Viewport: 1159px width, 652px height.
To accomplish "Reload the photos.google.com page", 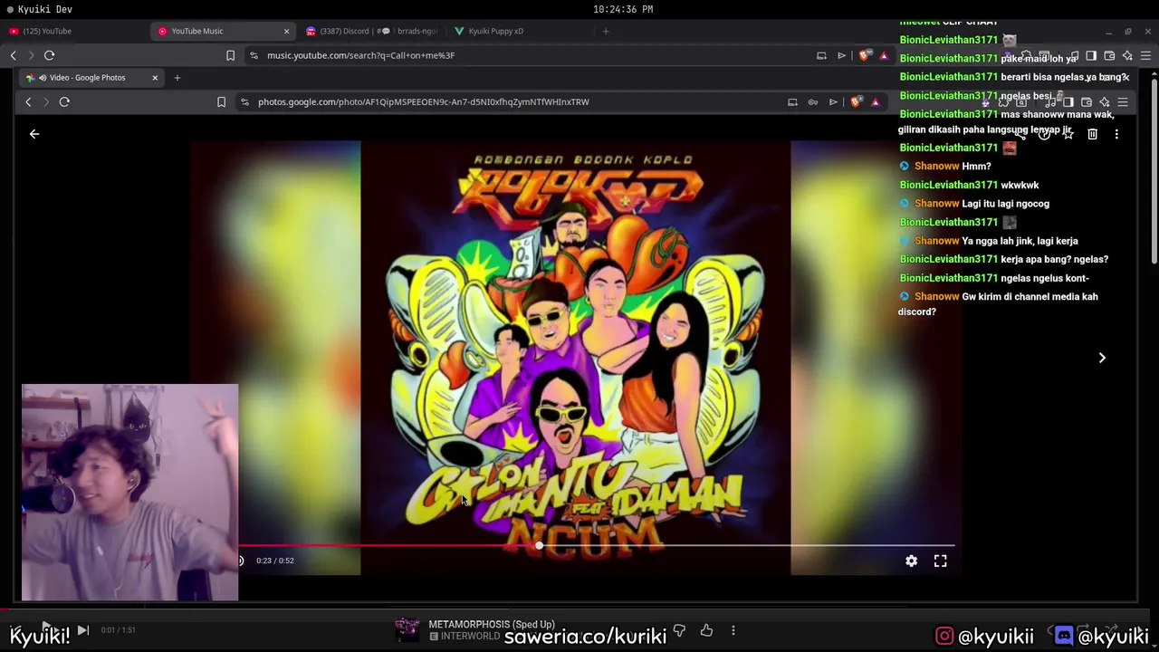I will [64, 101].
